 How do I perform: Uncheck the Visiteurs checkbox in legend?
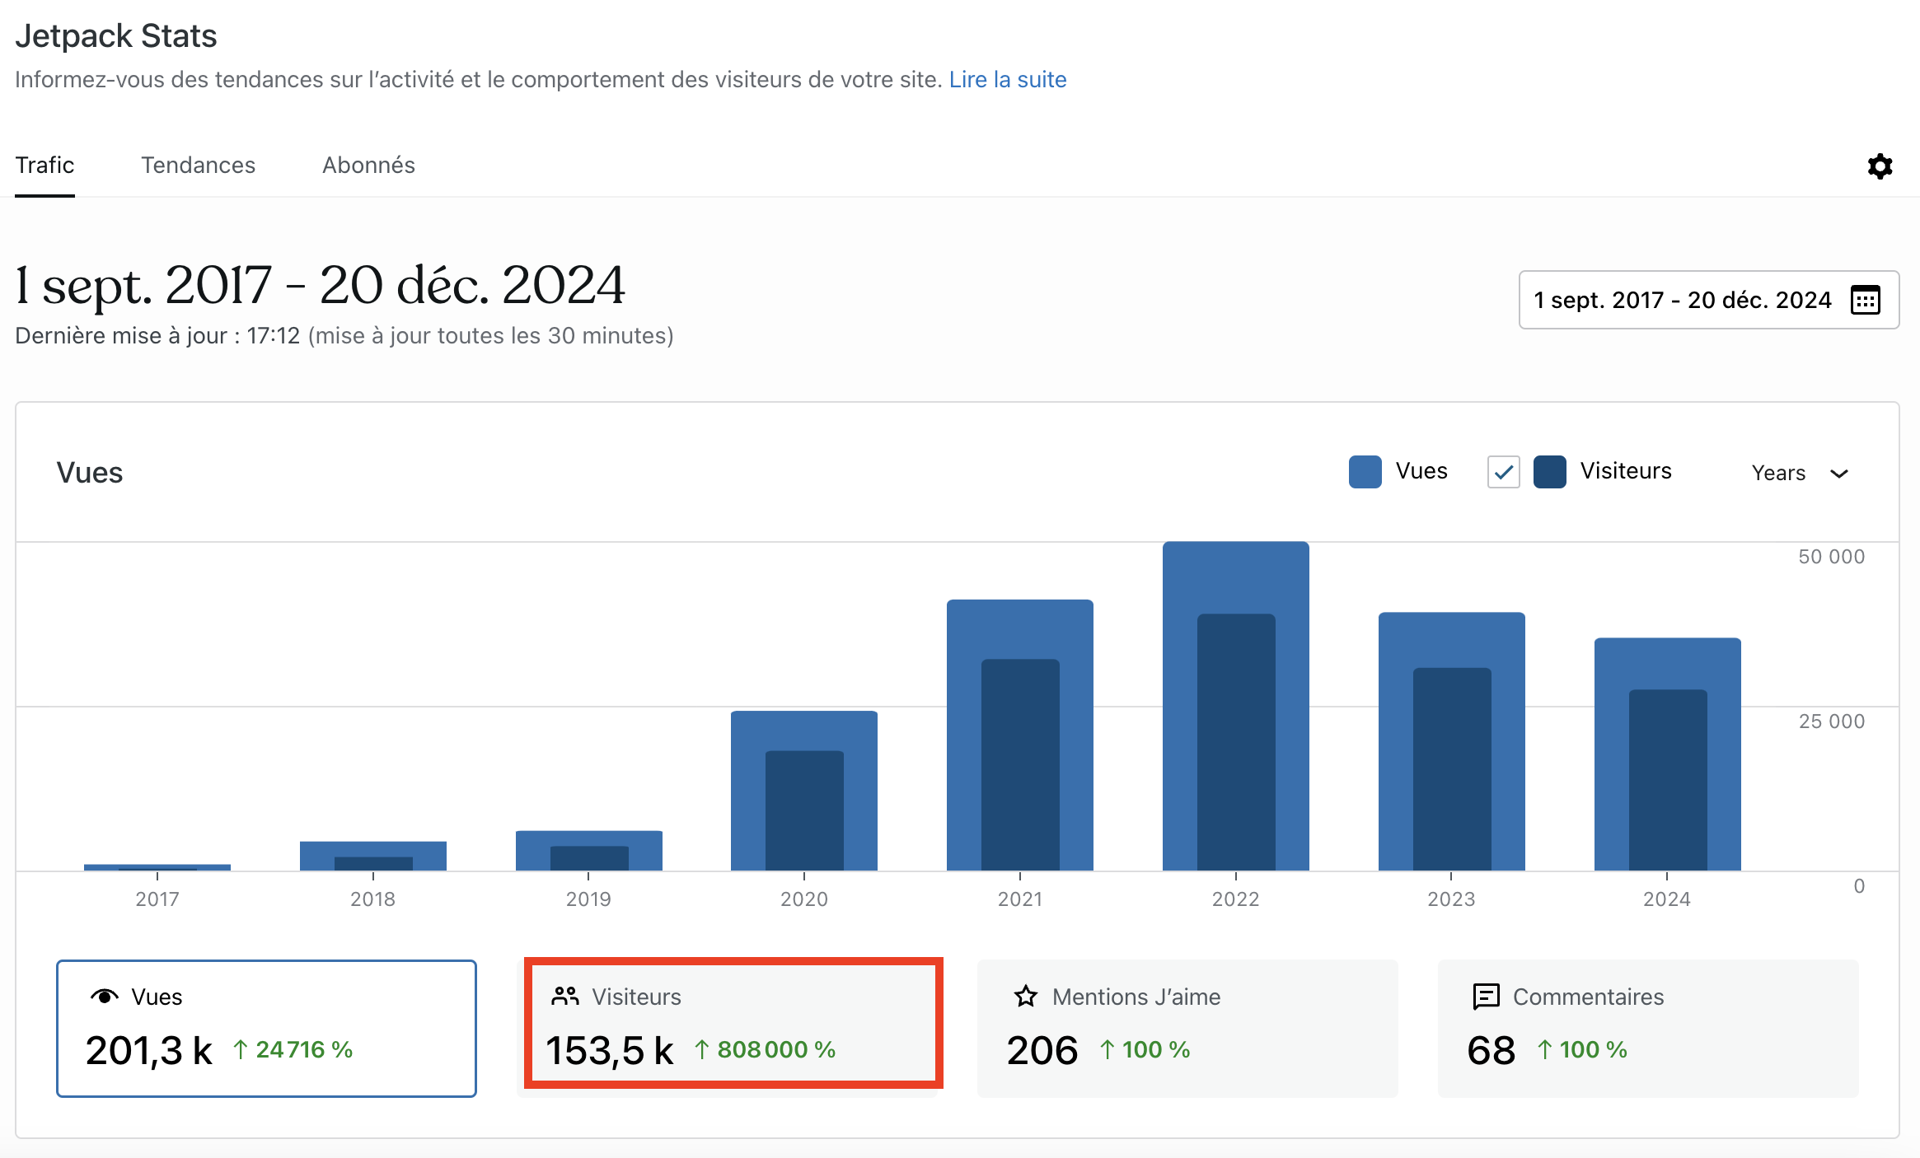coord(1503,472)
